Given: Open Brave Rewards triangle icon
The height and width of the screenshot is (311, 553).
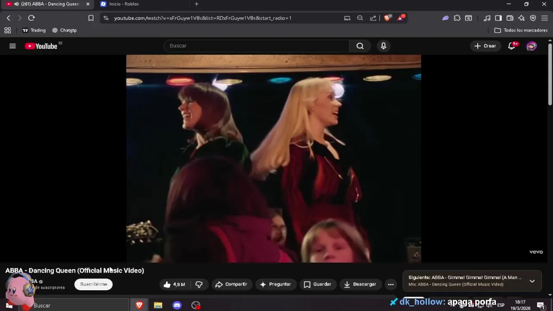Looking at the screenshot, I should (401, 18).
